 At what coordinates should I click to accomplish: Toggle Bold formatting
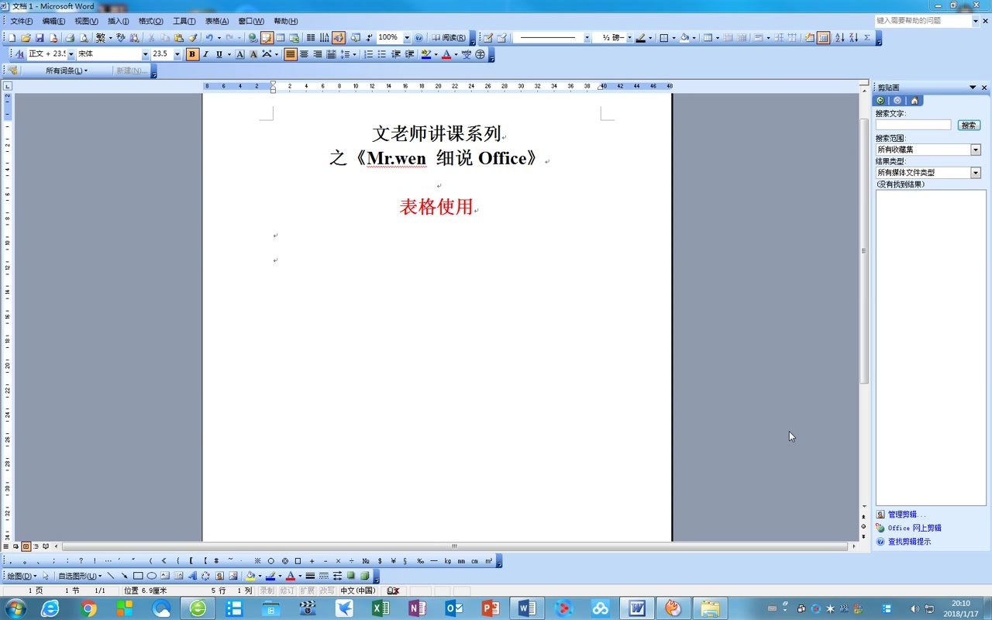[192, 54]
